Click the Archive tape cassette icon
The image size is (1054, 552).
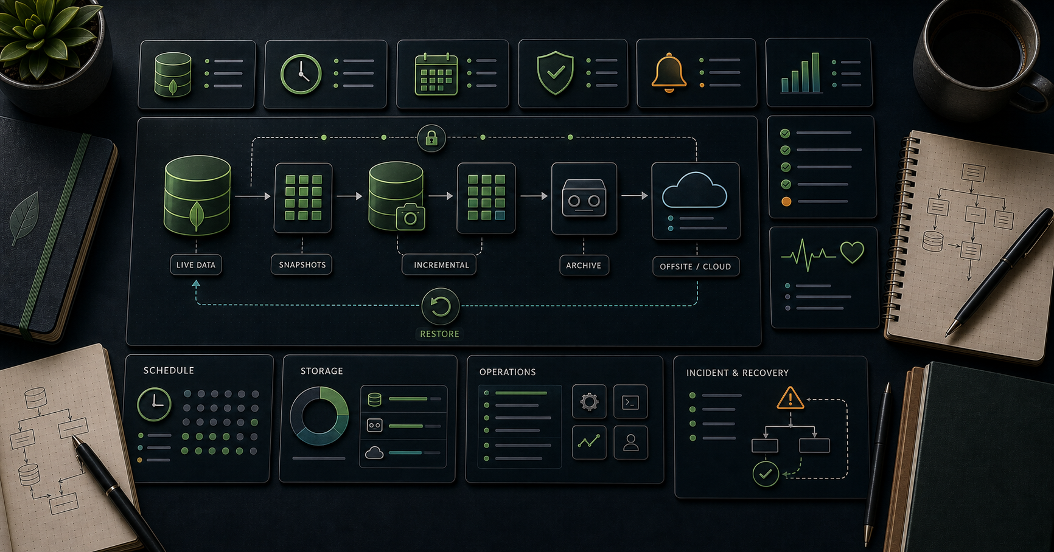(584, 198)
